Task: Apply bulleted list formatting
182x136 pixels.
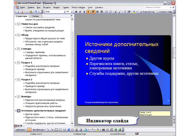Action: 110,12
